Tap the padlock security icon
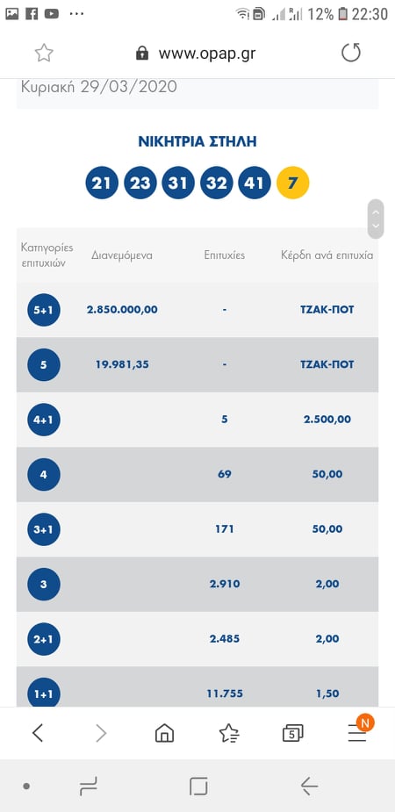This screenshot has height=812, width=395. tap(142, 53)
